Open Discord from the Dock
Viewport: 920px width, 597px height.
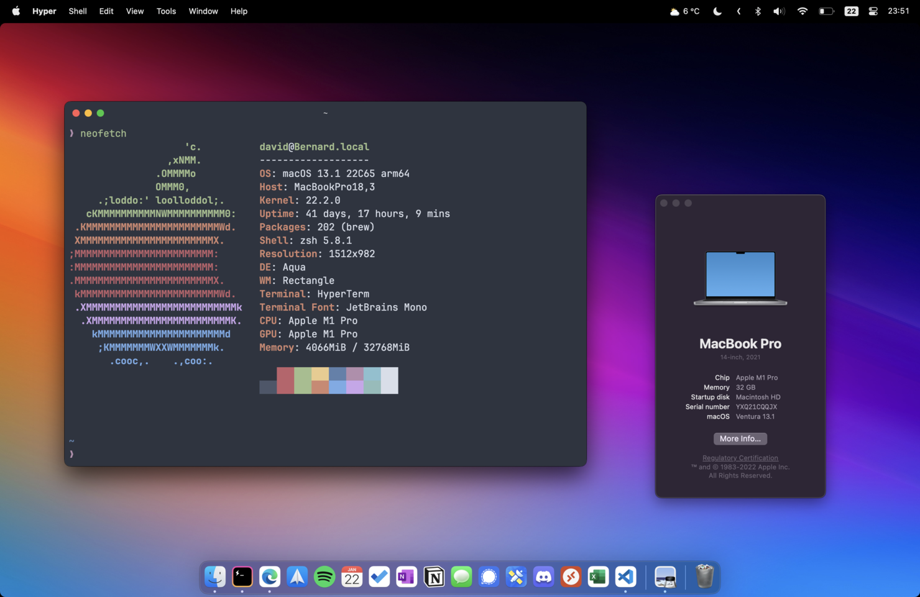click(x=543, y=576)
